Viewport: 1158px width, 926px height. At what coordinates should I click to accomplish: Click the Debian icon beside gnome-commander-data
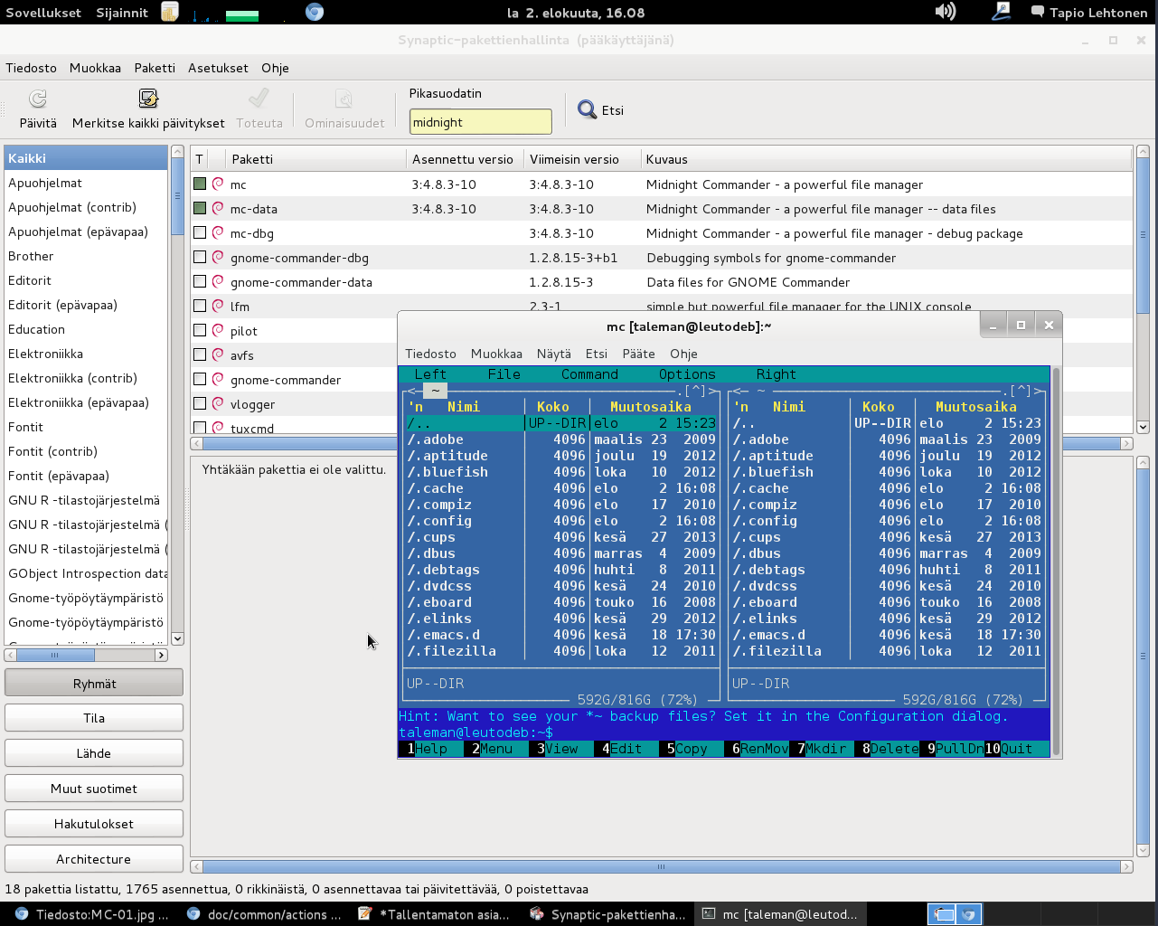click(x=218, y=281)
